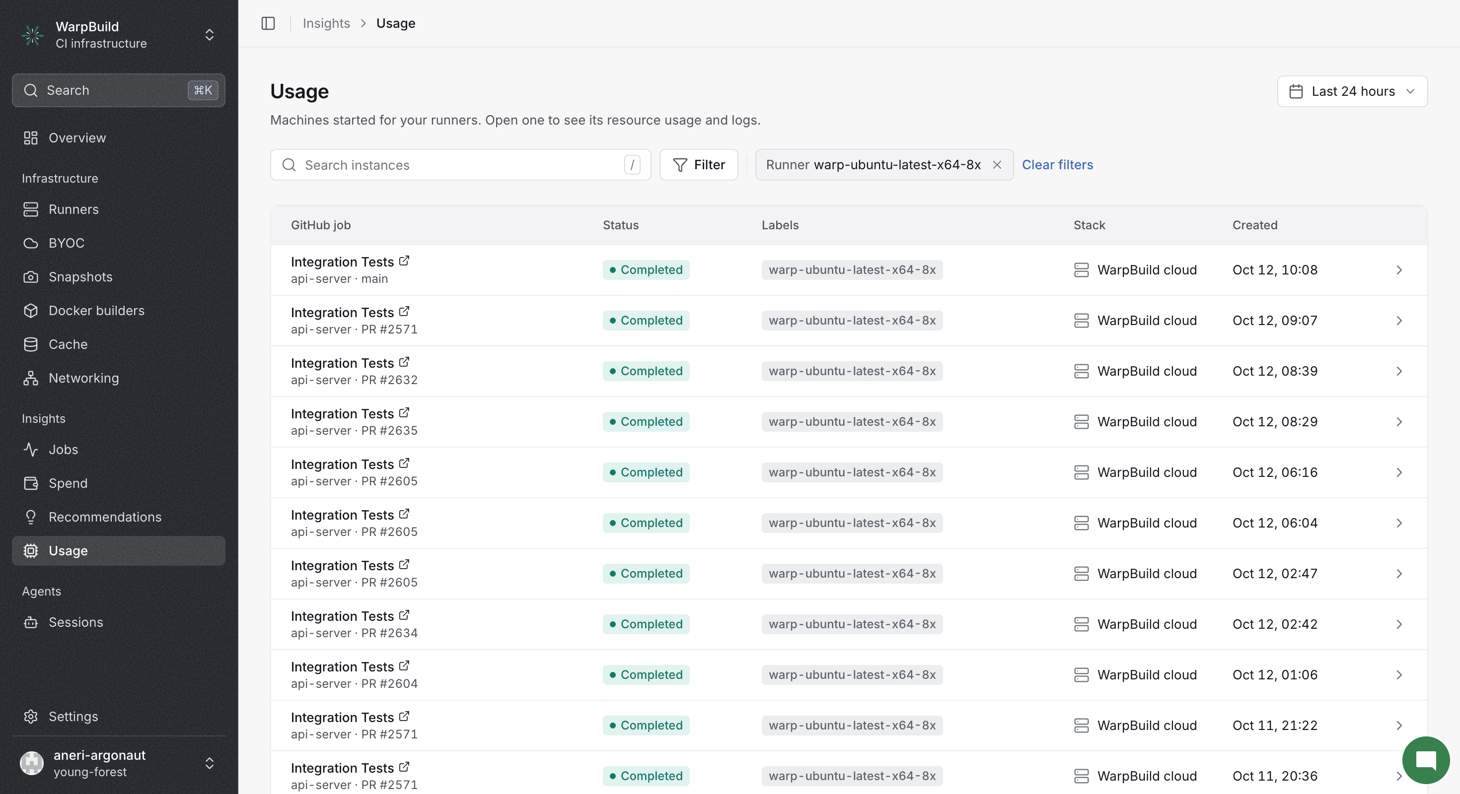
Task: Expand the row created Oct 12, 08:39
Action: tap(1399, 372)
